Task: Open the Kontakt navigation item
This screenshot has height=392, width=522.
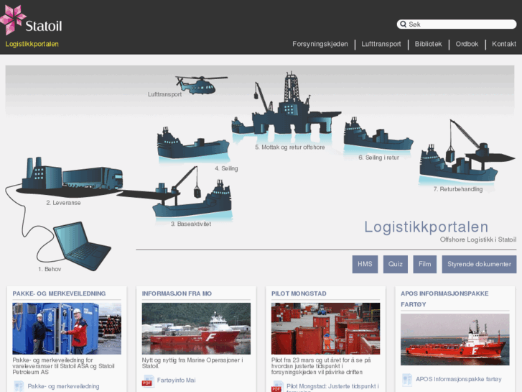Action: (x=504, y=44)
